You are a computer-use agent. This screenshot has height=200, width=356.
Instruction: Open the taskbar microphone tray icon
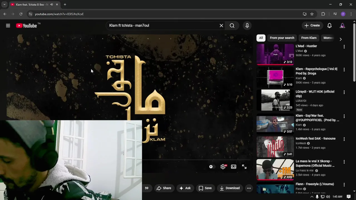(x=317, y=197)
